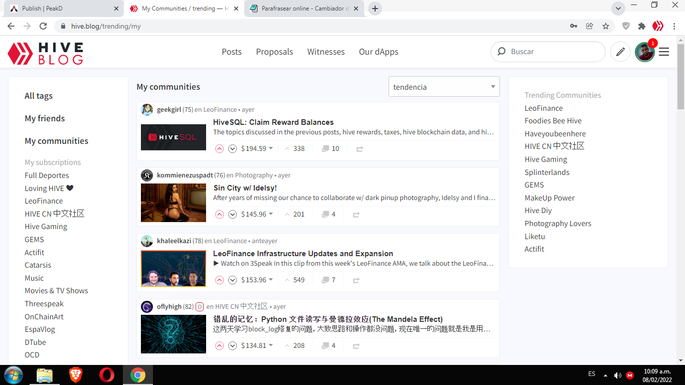685x385 pixels.
Task: Reload the page with the browser refresh button
Action: point(43,26)
